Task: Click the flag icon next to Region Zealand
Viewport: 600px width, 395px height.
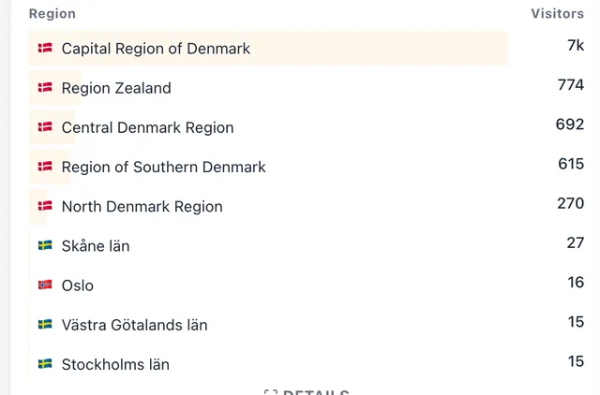Action: point(45,87)
